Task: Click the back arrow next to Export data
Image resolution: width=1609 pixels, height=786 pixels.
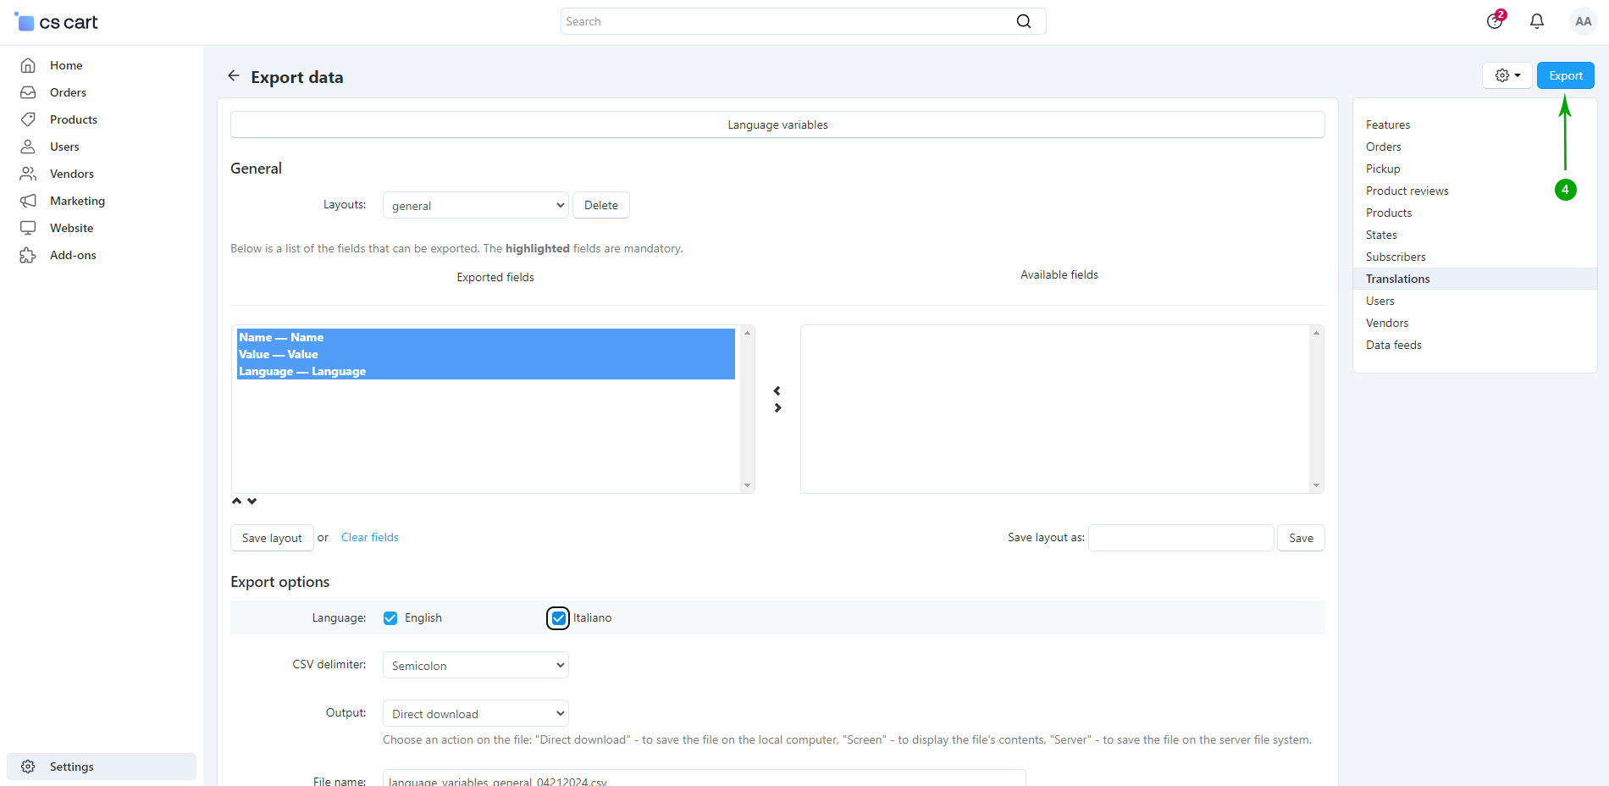Action: click(234, 76)
